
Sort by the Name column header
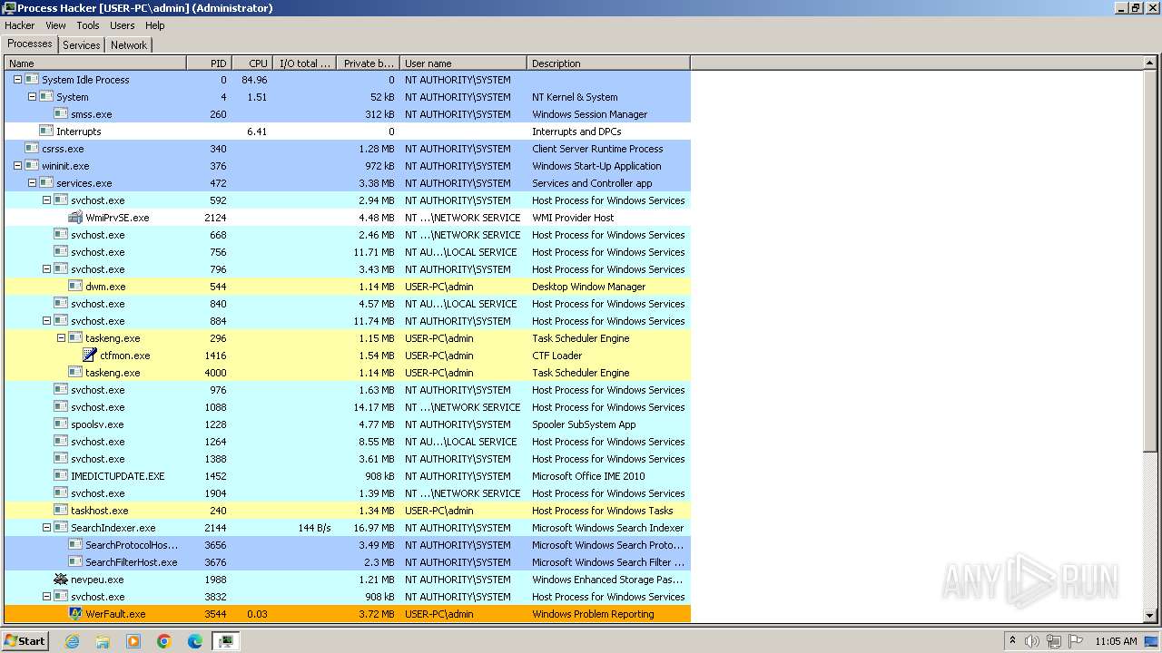point(95,63)
